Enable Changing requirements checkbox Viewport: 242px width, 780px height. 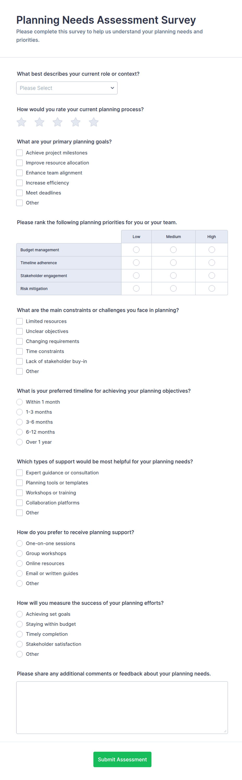pos(20,341)
